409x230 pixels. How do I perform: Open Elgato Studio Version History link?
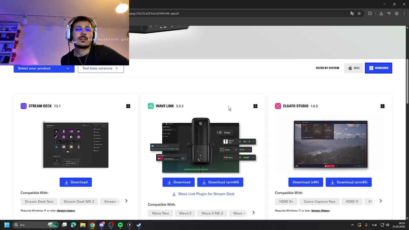pos(320,211)
